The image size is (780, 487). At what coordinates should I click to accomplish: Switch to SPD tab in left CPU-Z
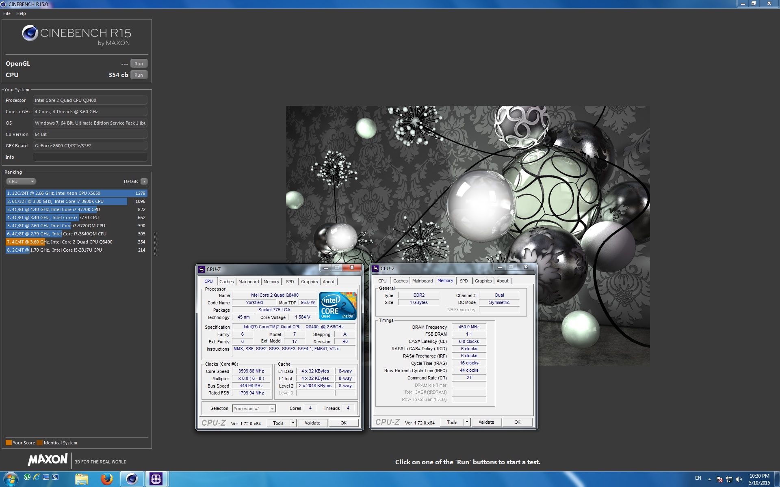pyautogui.click(x=290, y=282)
